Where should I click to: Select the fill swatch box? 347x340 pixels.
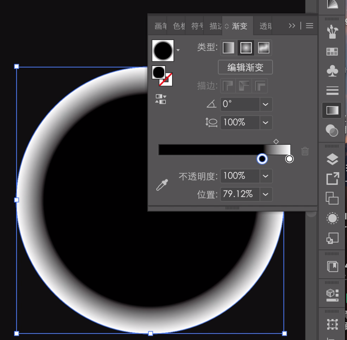pos(158,72)
